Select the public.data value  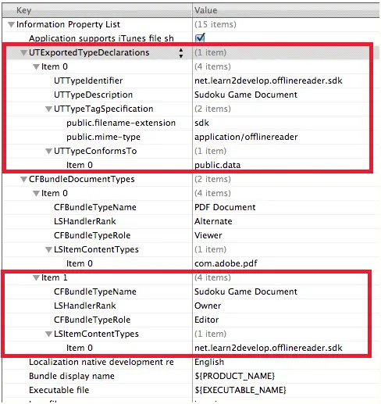tap(217, 165)
